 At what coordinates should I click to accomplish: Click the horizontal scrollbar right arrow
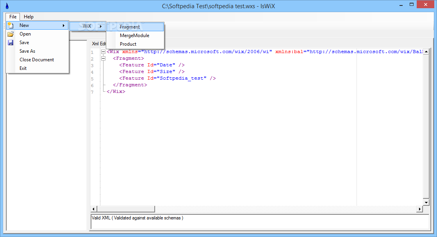420,209
